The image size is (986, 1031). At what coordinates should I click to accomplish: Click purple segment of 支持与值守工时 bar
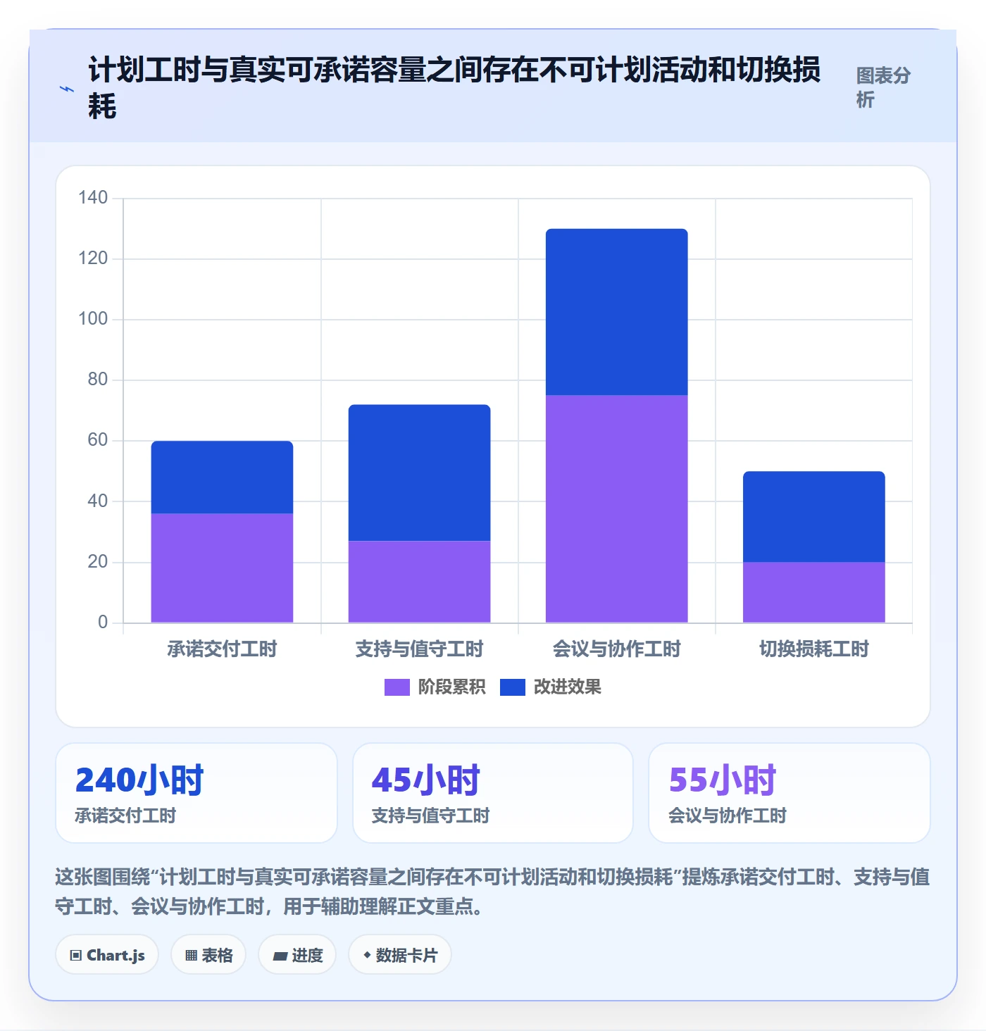[419, 582]
